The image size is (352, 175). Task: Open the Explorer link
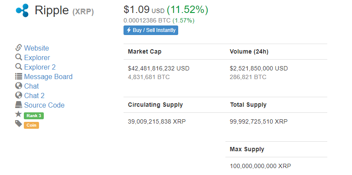pos(37,58)
